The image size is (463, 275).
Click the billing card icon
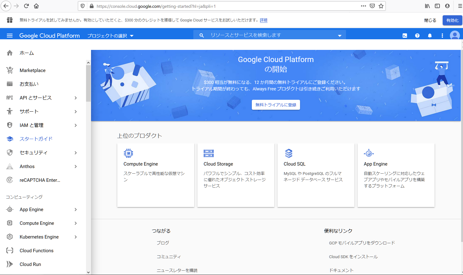click(x=10, y=84)
